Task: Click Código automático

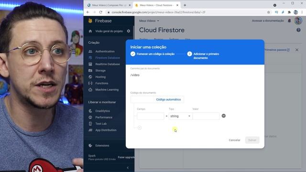Action: 168,99
